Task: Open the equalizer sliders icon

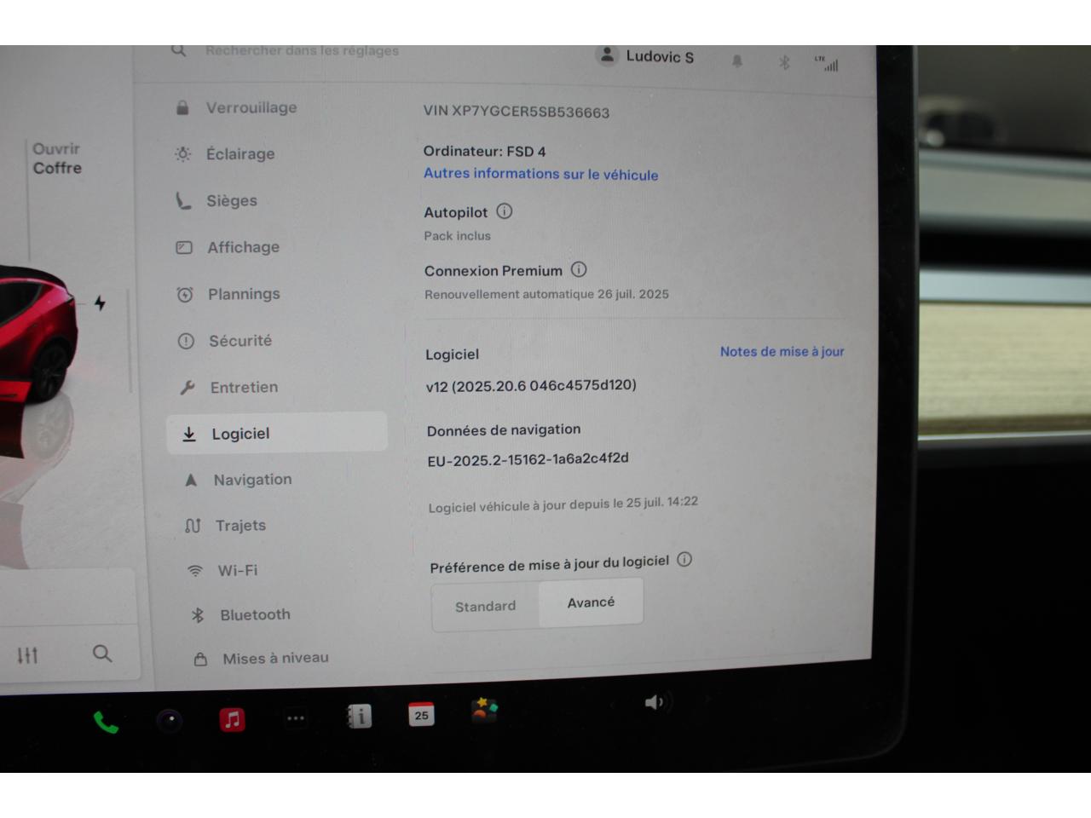Action: [x=27, y=655]
